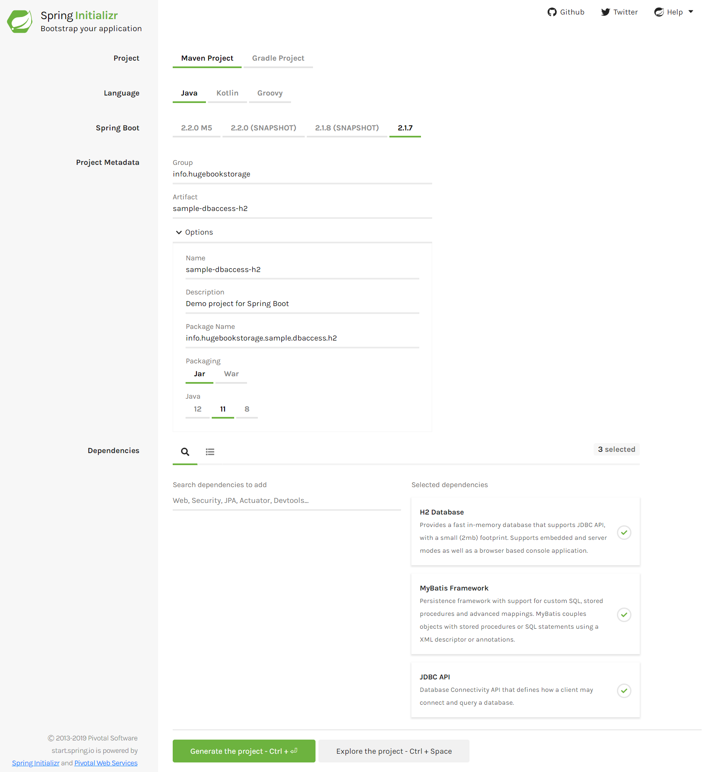
Task: Click the 3 selected badge
Action: click(x=616, y=449)
